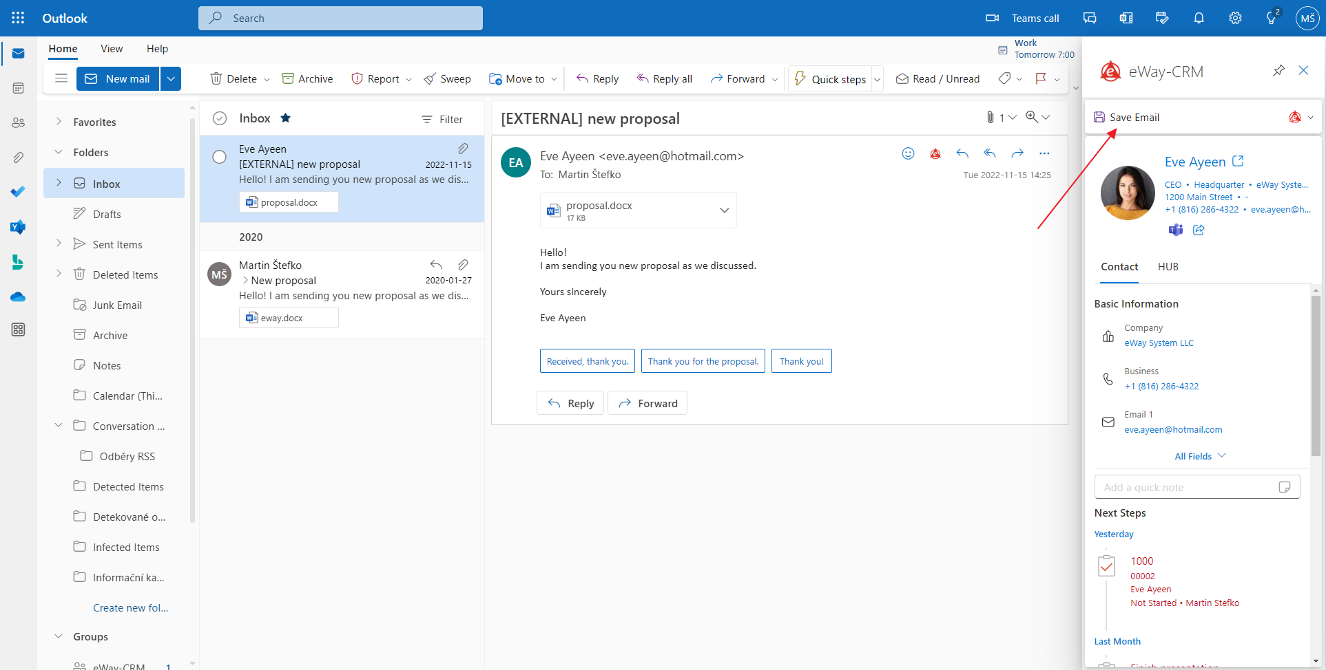Click the eWay-CRM pane vertical scrollbar

pos(1316,376)
